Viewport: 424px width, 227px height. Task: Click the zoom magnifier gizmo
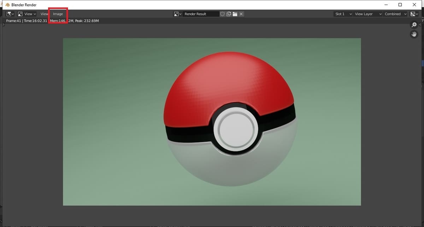coord(414,25)
